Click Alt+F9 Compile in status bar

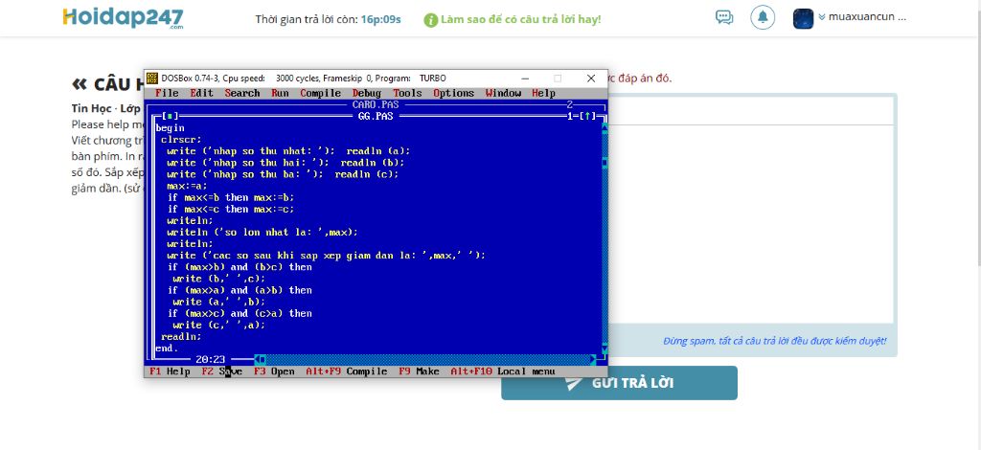click(347, 371)
